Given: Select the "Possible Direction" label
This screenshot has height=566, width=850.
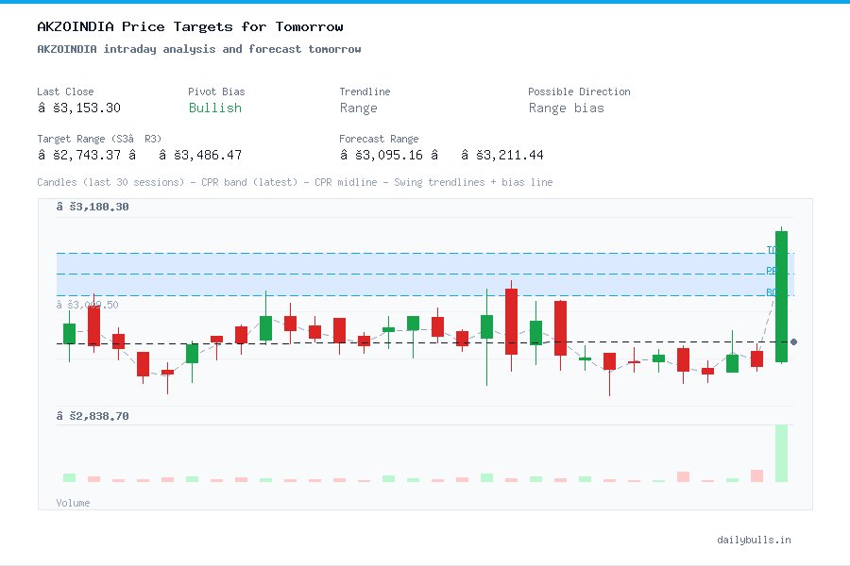Looking at the screenshot, I should pos(579,92).
